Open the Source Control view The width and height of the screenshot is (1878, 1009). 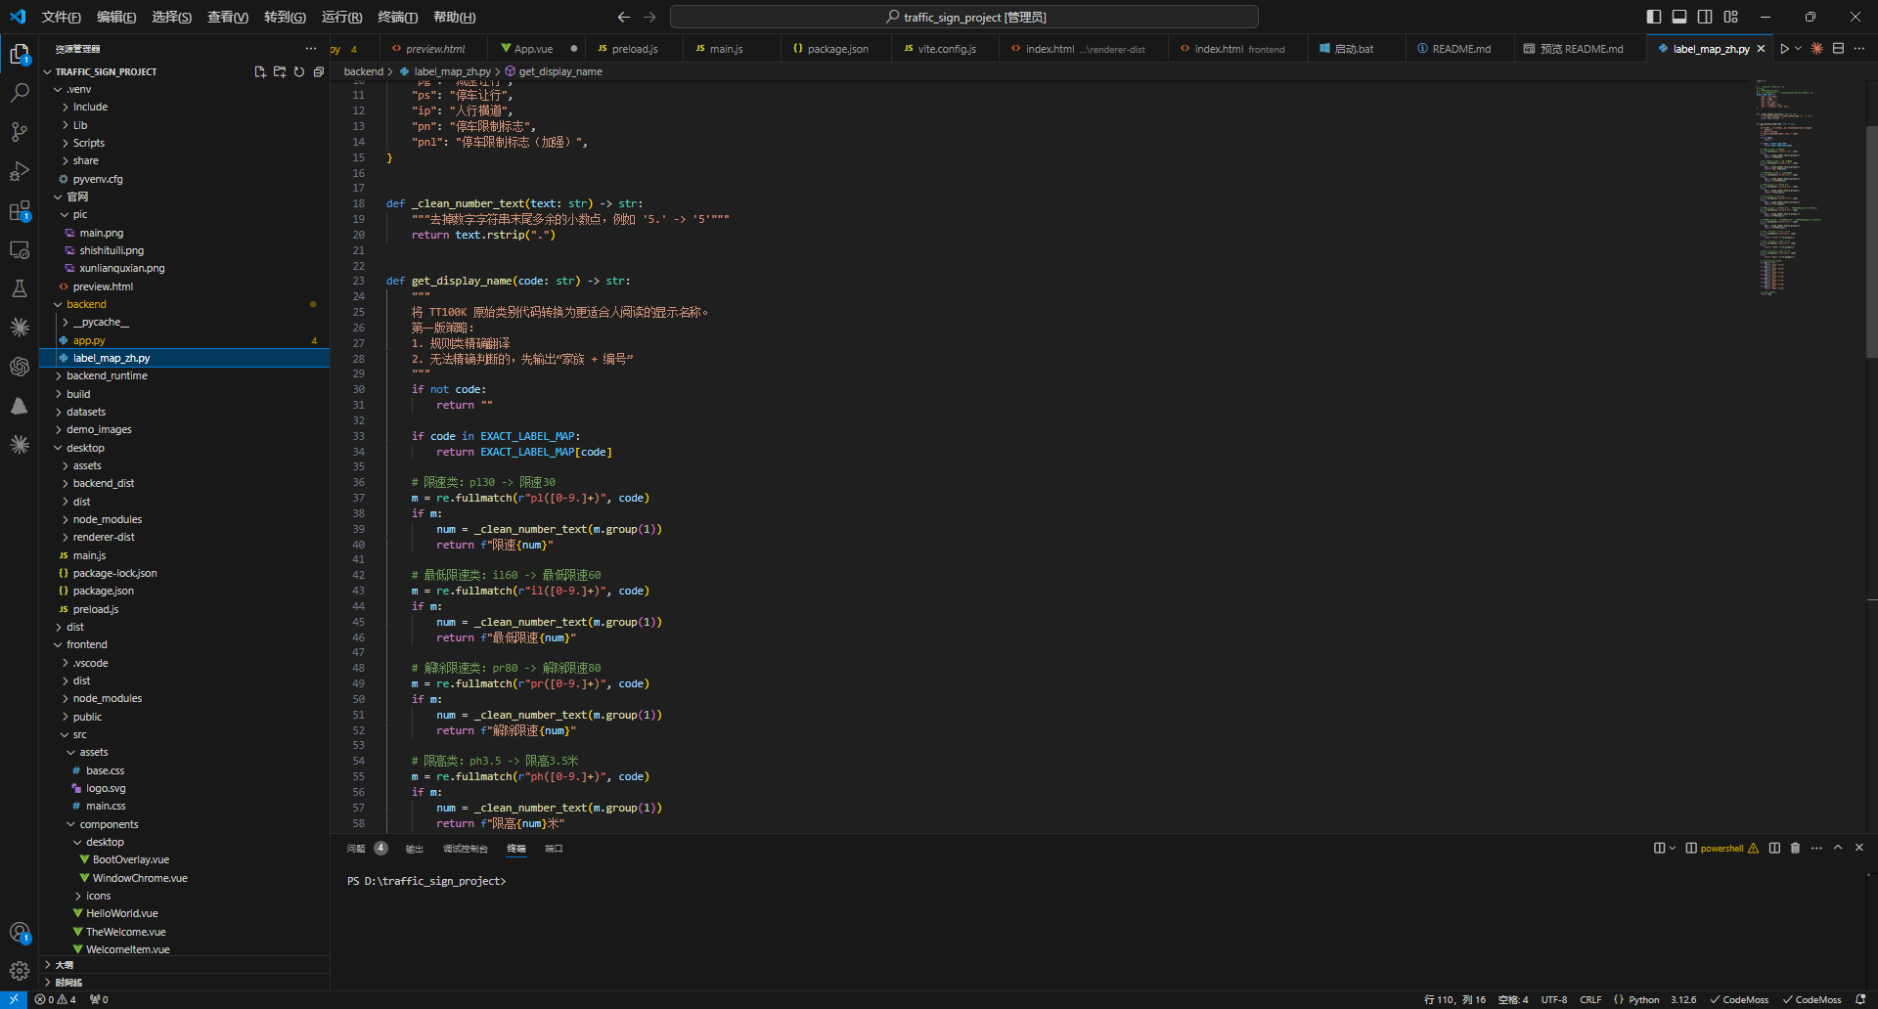[x=20, y=132]
